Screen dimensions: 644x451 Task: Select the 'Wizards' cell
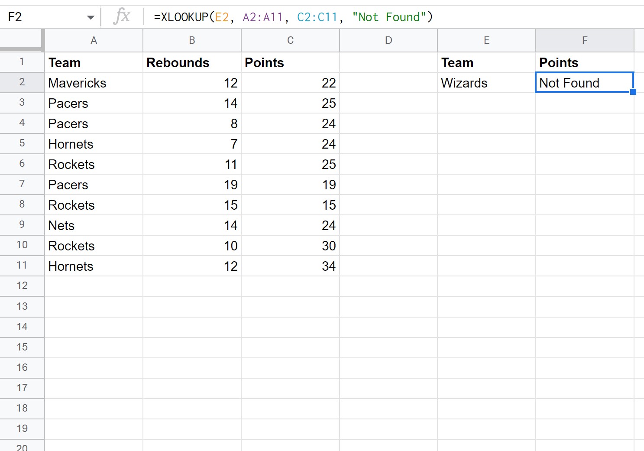[487, 83]
